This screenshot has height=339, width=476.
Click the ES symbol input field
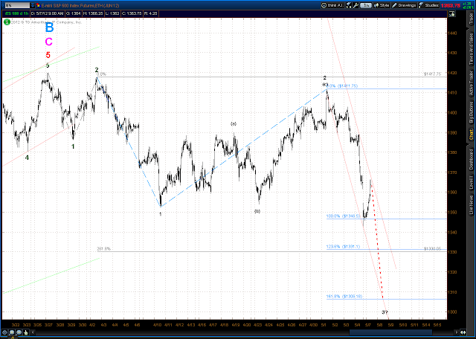point(17,5)
